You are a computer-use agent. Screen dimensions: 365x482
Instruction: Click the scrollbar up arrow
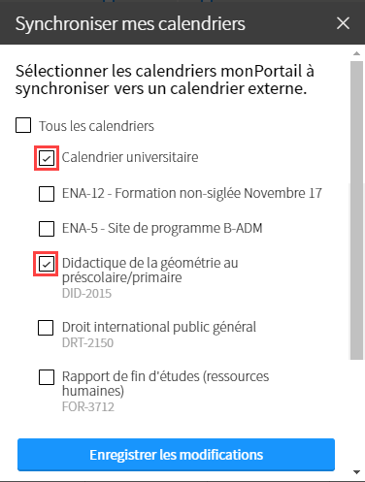click(x=356, y=53)
